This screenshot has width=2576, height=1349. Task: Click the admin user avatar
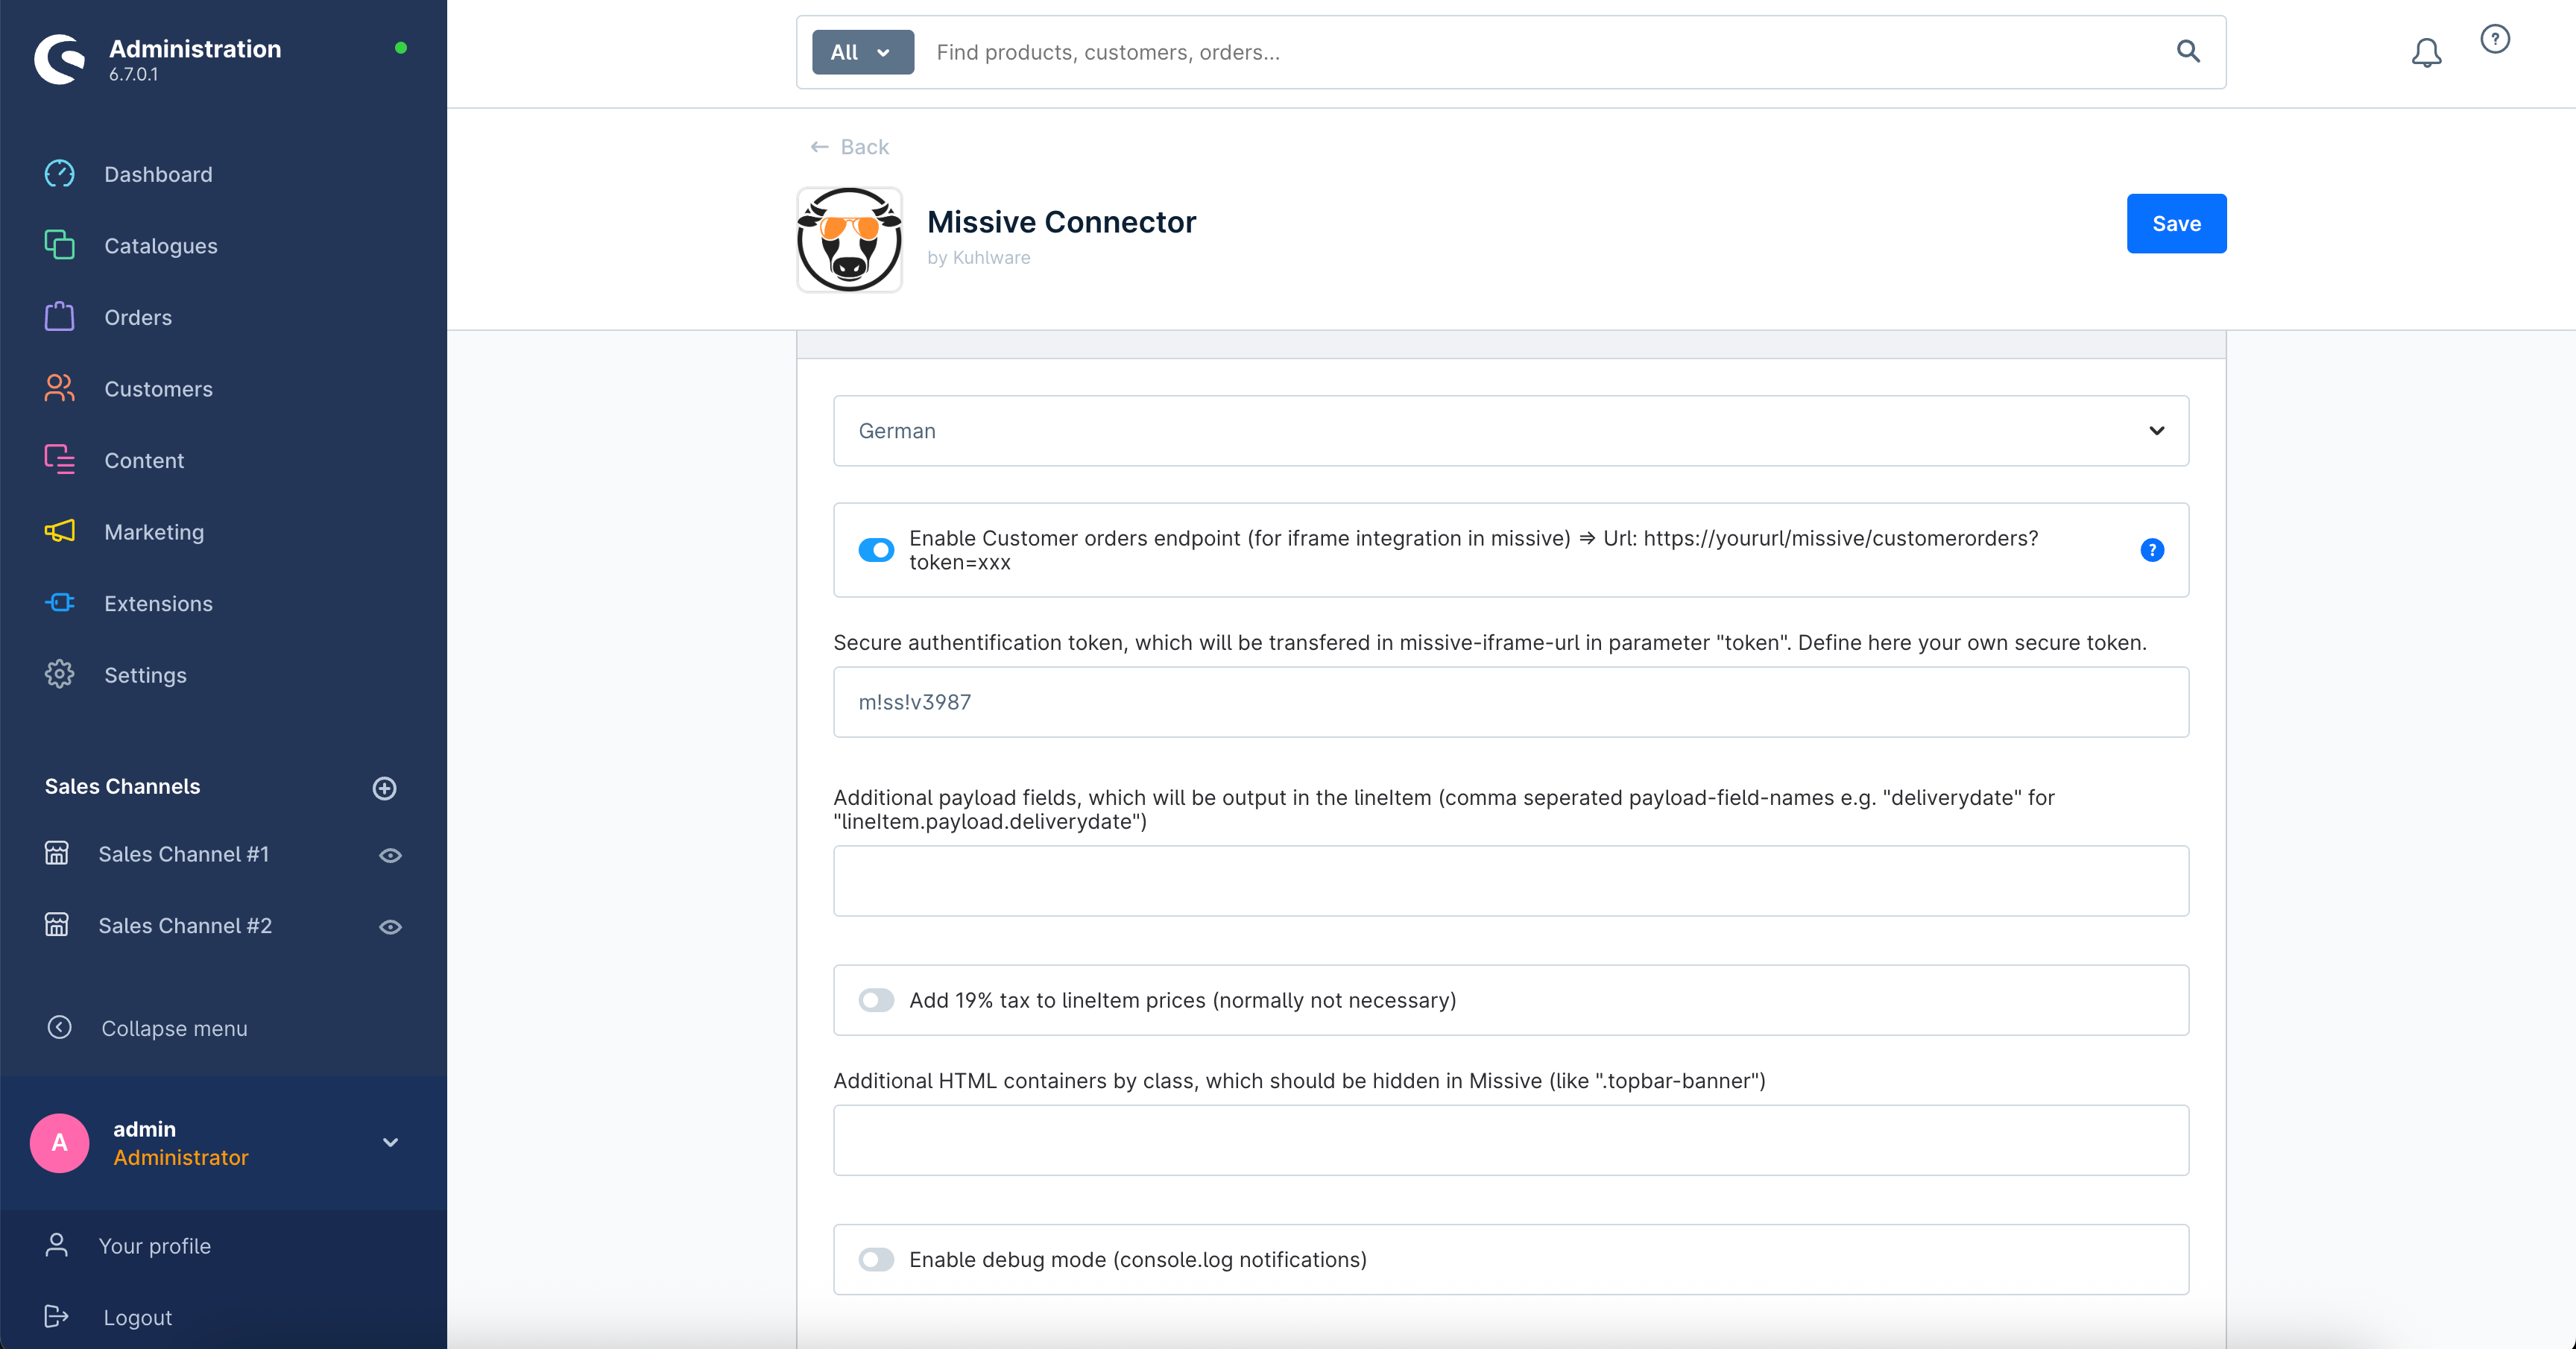click(x=59, y=1143)
